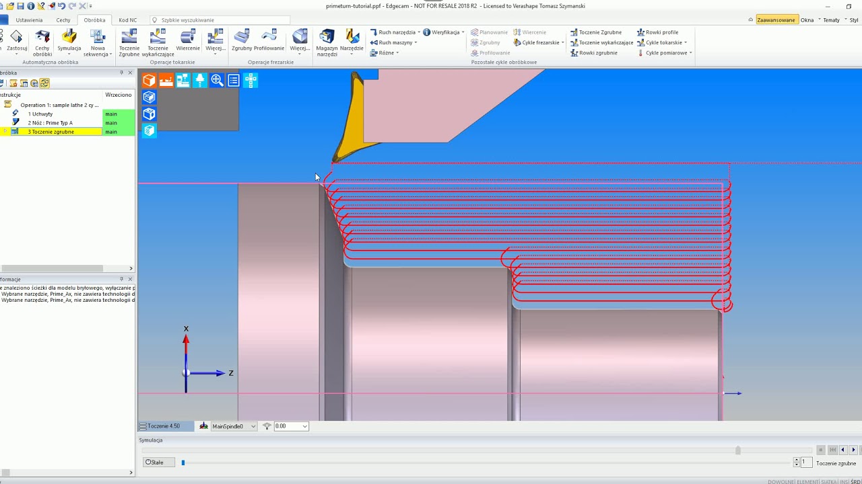
Task: Click Rowki zgrubnie cycle
Action: pyautogui.click(x=593, y=52)
